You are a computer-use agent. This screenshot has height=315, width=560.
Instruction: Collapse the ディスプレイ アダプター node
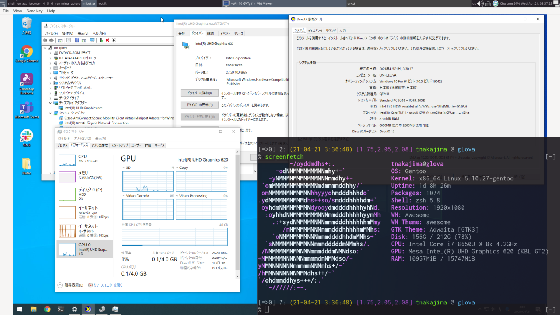point(50,103)
